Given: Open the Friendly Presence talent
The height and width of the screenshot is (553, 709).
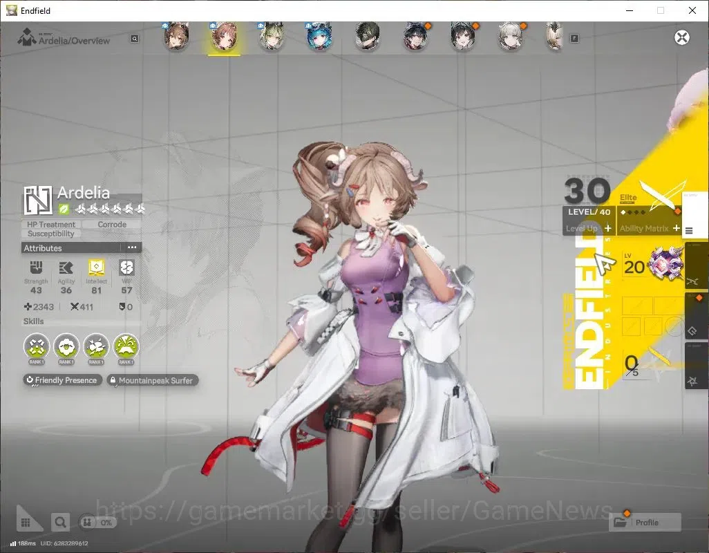Looking at the screenshot, I should [62, 380].
